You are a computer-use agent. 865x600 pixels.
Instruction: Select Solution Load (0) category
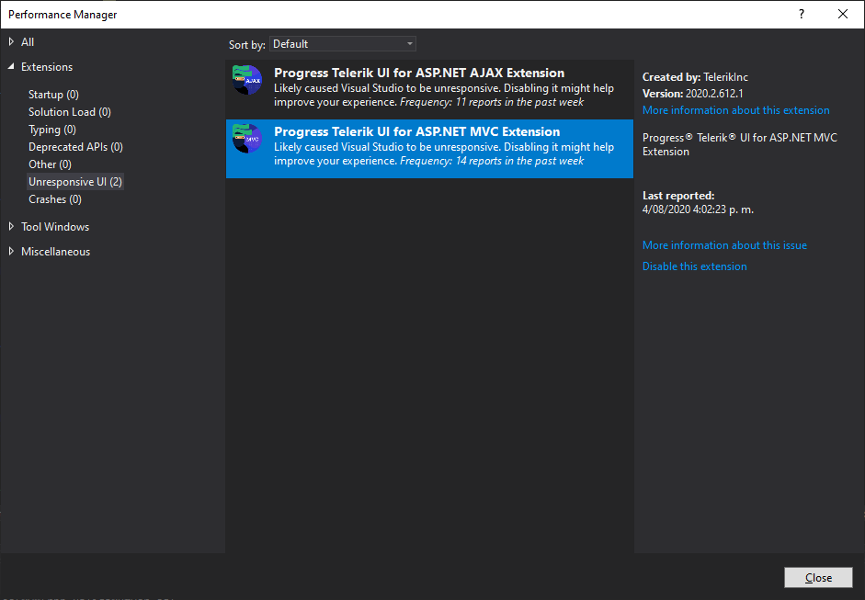[70, 112]
